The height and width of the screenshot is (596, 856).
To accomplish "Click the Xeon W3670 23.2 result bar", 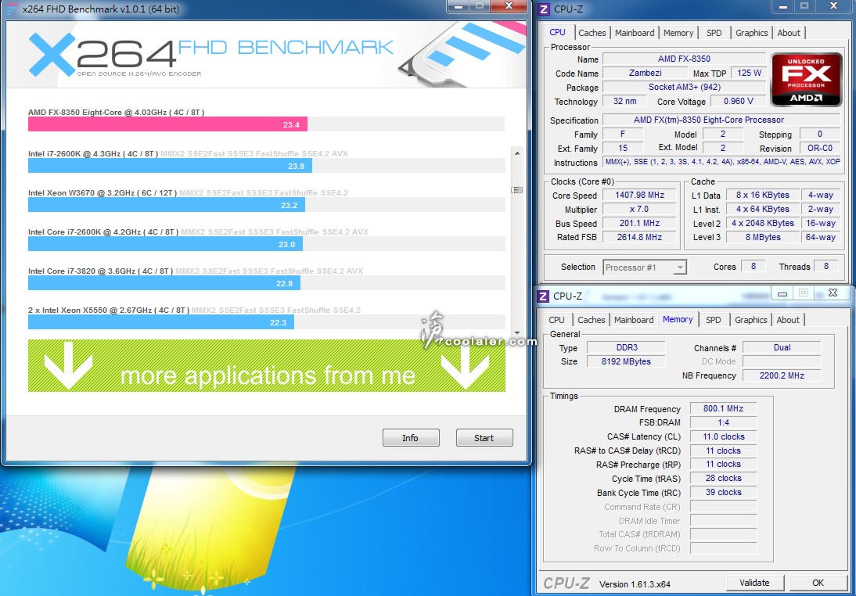I will [167, 205].
